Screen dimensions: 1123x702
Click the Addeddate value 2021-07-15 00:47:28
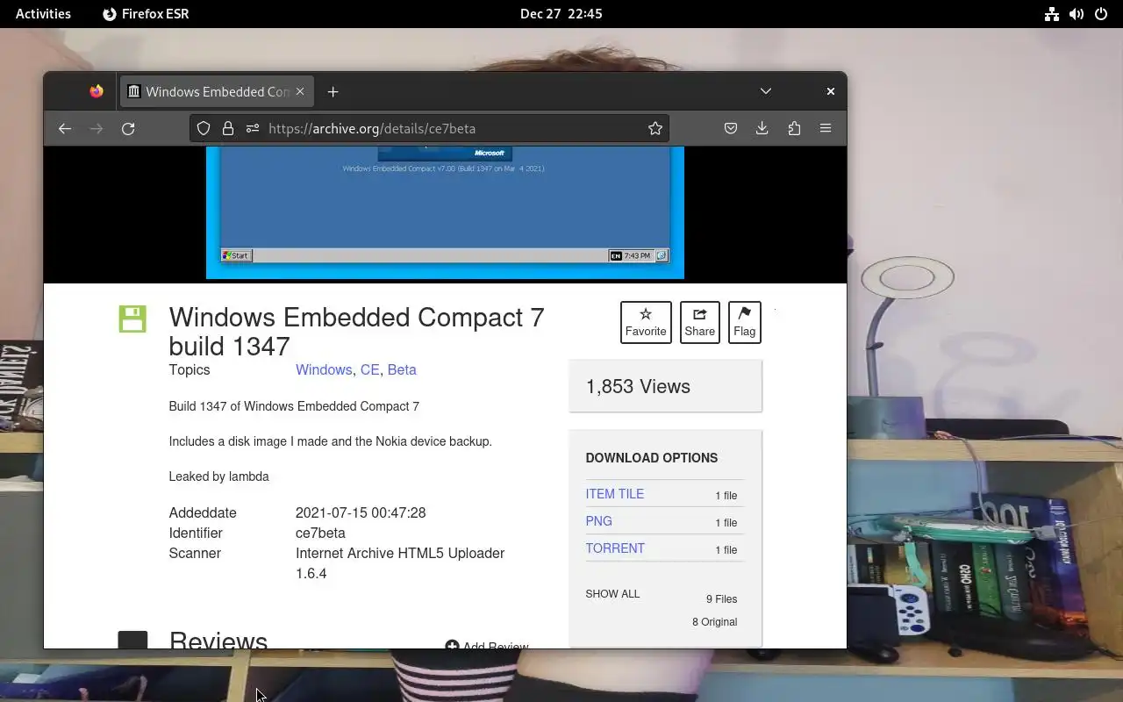pos(361,512)
